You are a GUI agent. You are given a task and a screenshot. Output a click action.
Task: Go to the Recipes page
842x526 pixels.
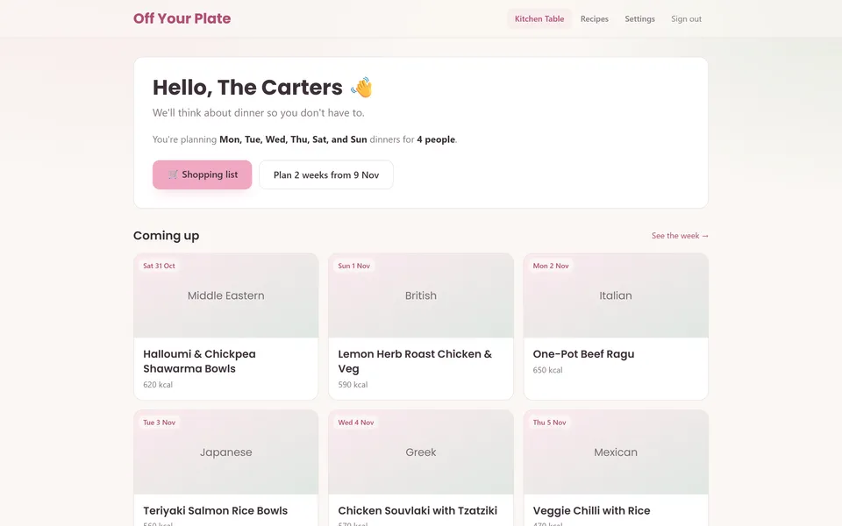pyautogui.click(x=595, y=18)
